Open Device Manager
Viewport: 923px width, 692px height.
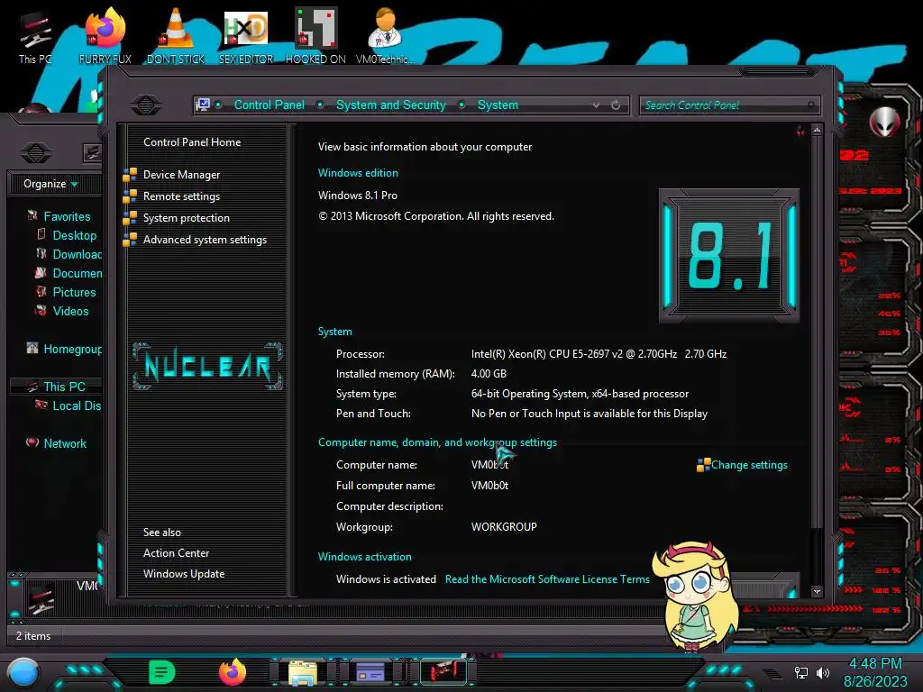coord(181,175)
